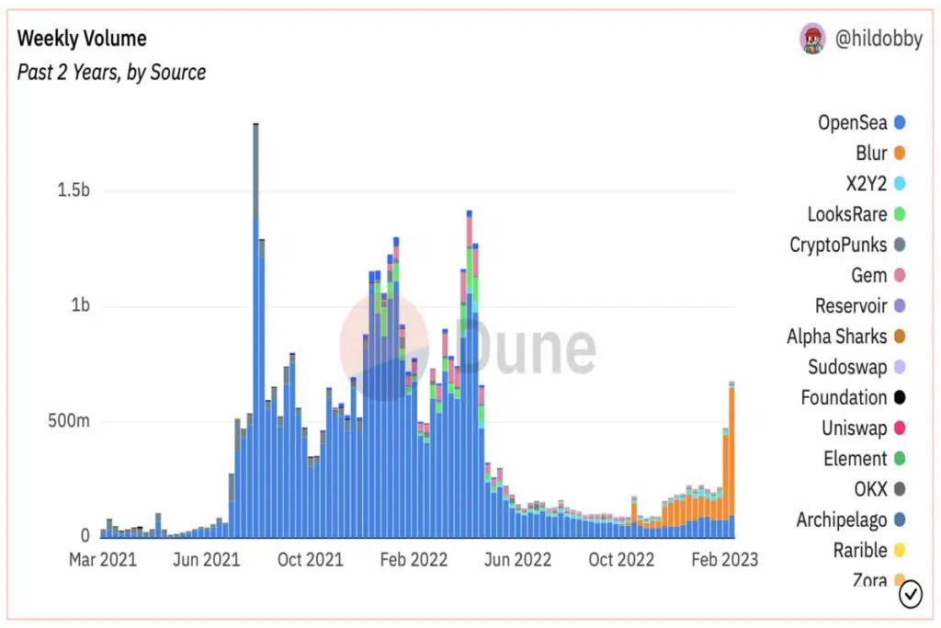Select Sudoswap in the legend
The height and width of the screenshot is (628, 941).
coord(856,367)
